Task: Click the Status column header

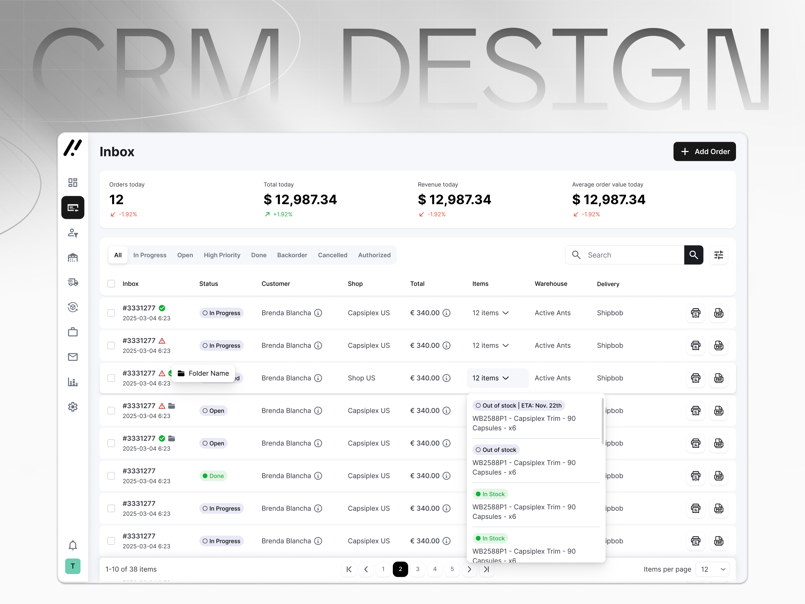Action: click(209, 284)
